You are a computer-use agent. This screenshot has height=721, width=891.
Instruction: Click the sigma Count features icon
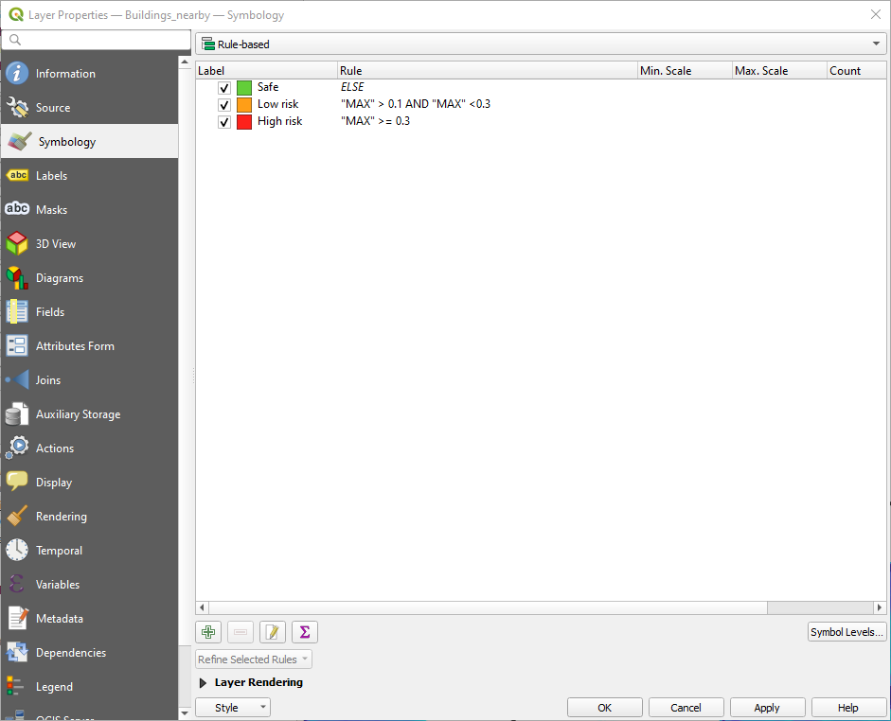point(304,632)
